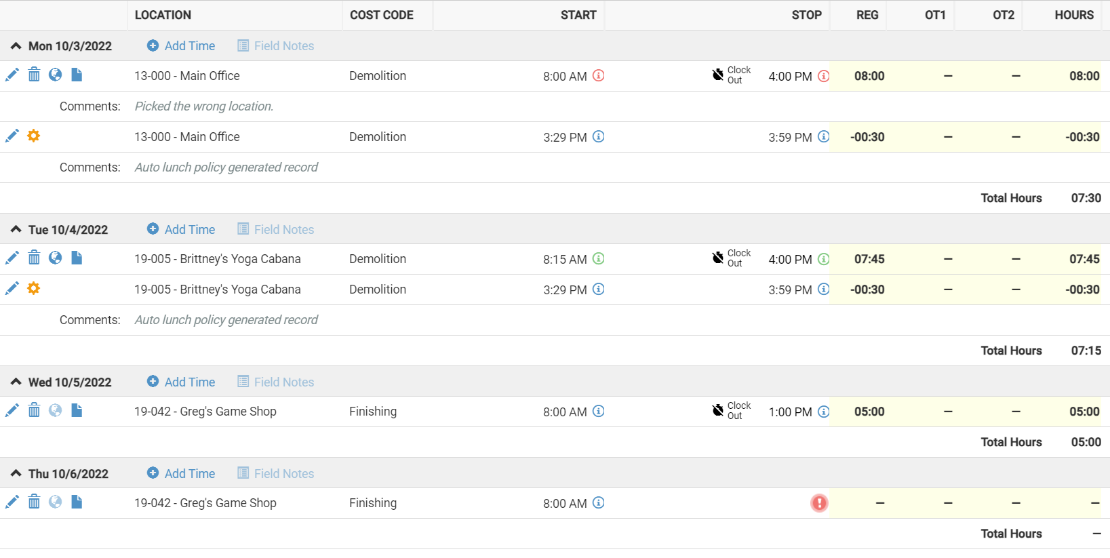Edit Tuesday's auto lunch record with the pencil icon

point(12,289)
